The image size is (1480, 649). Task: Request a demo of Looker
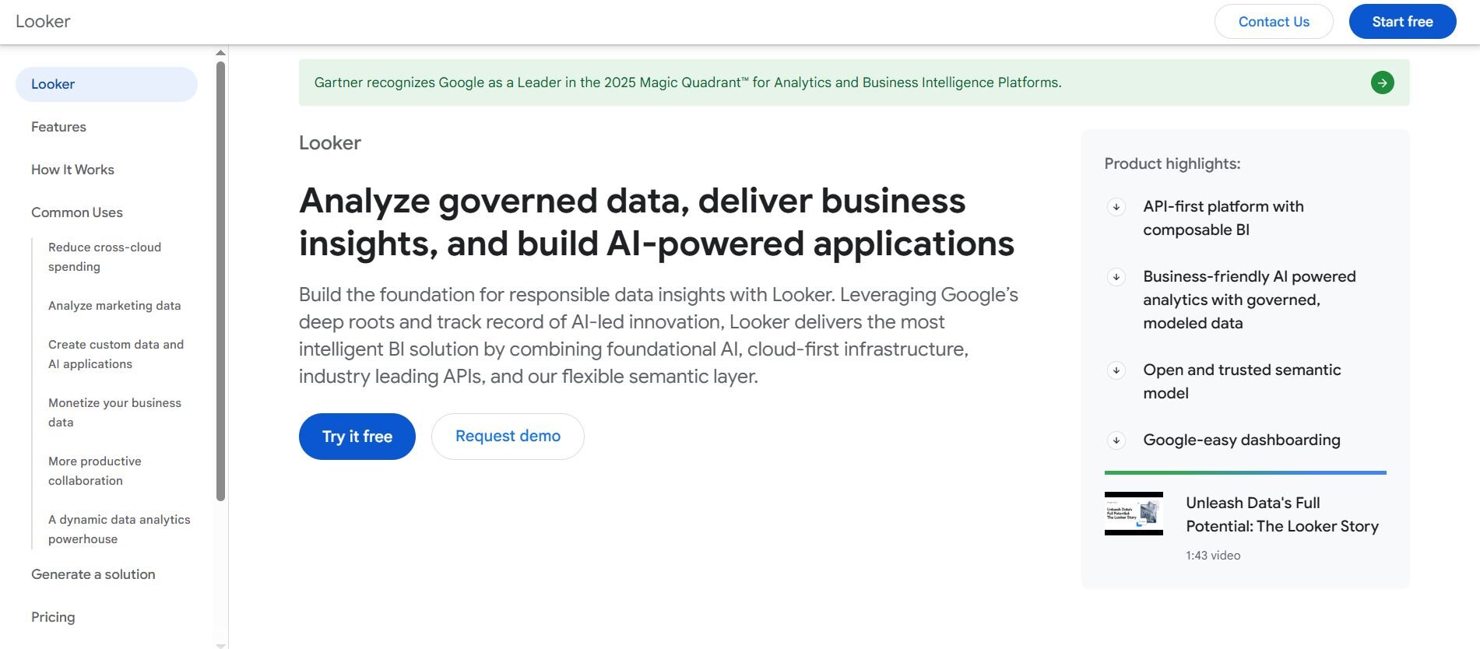pyautogui.click(x=508, y=437)
